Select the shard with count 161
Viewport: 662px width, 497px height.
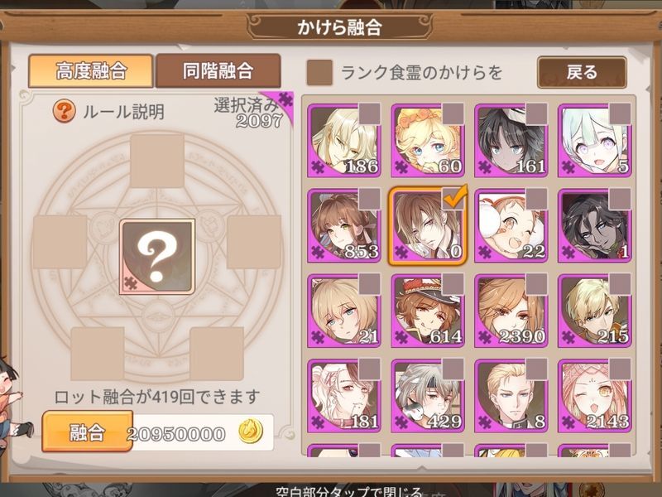[x=511, y=140]
